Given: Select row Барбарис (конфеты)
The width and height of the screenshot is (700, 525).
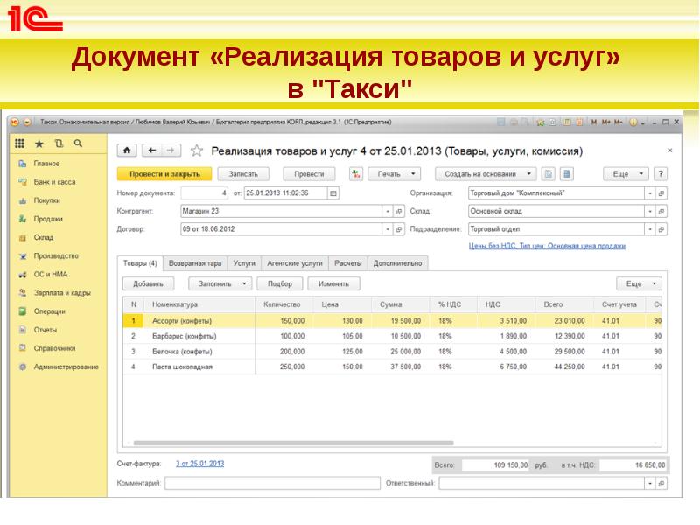Looking at the screenshot, I should [392, 336].
